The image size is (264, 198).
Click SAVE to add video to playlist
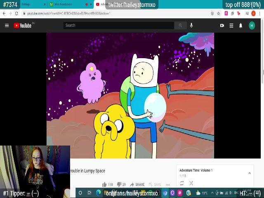(x=155, y=184)
